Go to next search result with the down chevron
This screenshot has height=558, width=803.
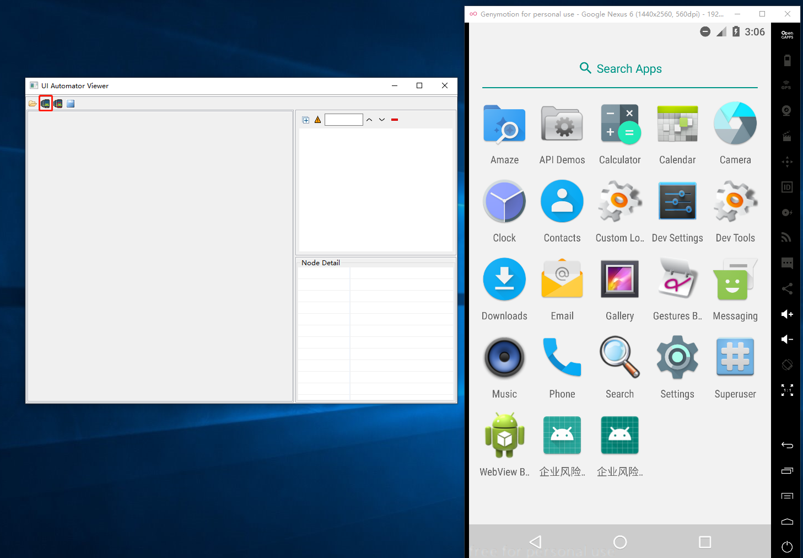tap(382, 120)
